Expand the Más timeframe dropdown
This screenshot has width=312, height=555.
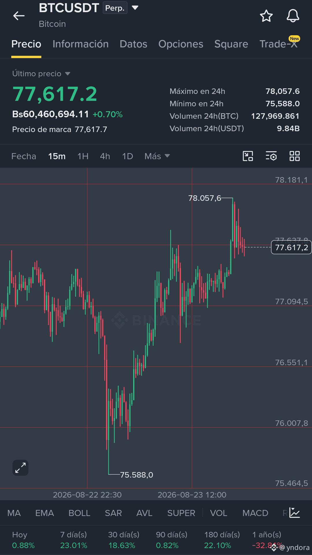(157, 156)
